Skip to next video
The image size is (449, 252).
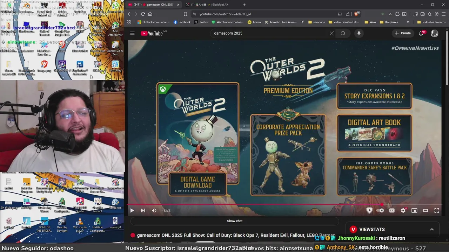[143, 210]
